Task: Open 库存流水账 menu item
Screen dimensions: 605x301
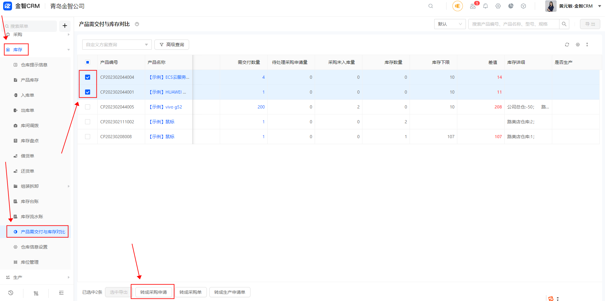Action: tap(32, 217)
